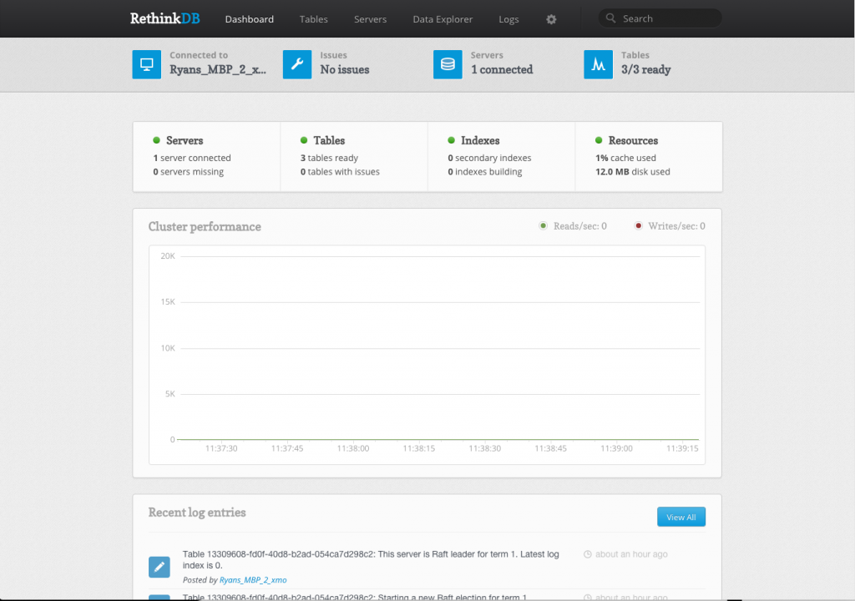Click the Cluster performance heading

point(205,226)
